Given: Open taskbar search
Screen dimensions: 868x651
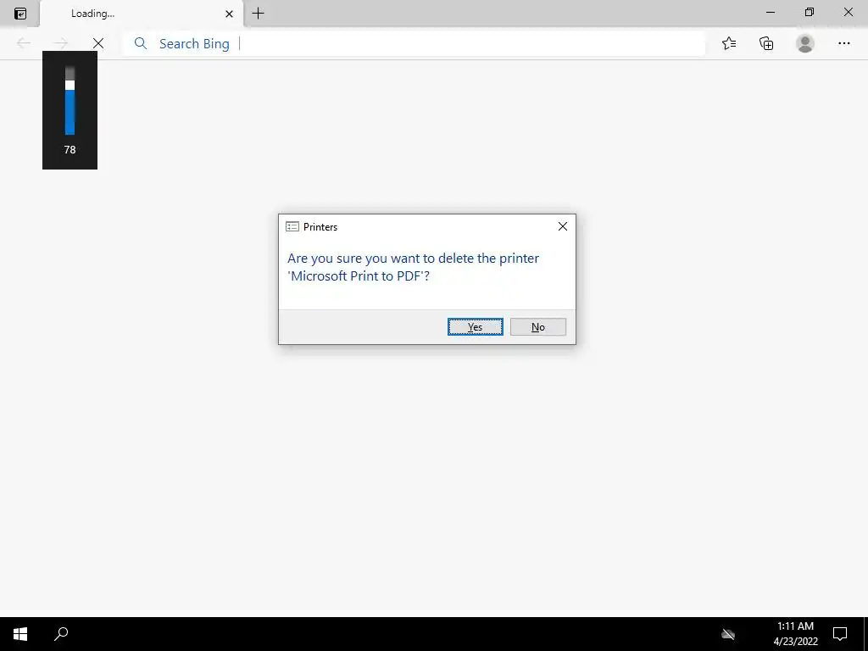Looking at the screenshot, I should [x=61, y=634].
